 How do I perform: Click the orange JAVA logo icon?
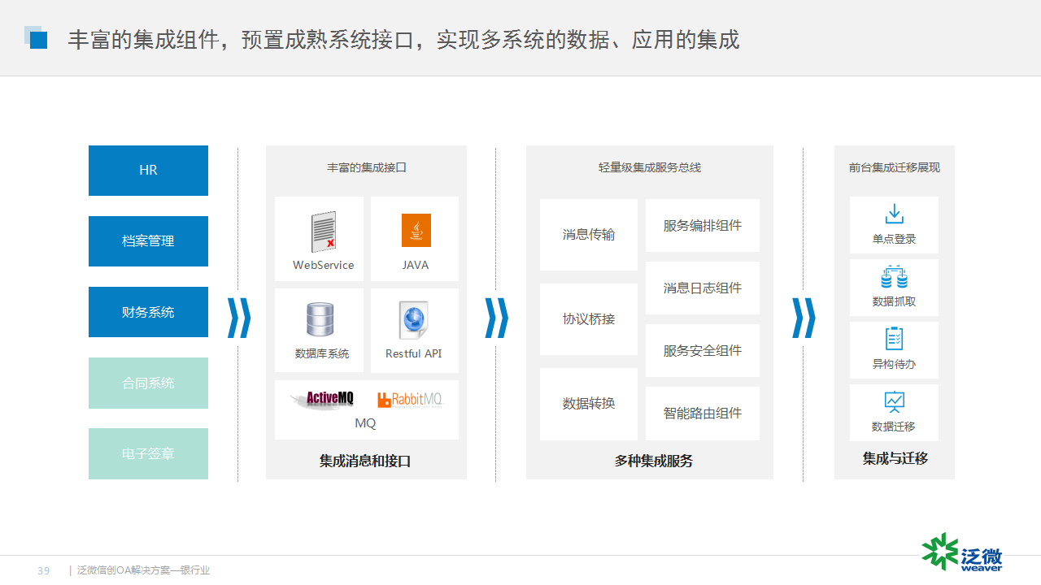tap(416, 230)
